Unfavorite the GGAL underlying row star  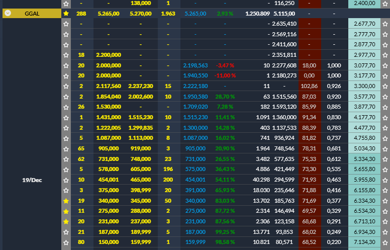[x=66, y=14]
